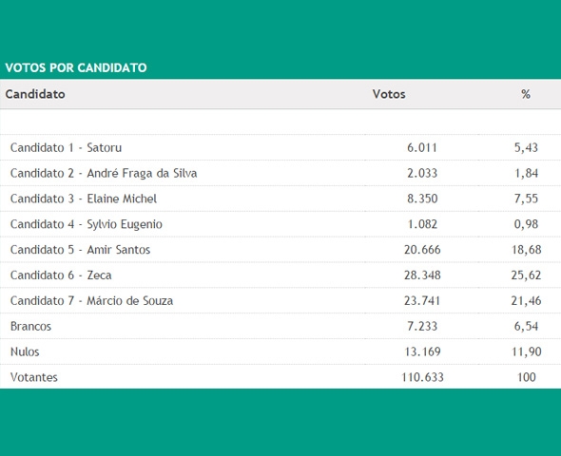
Task: Click the Candidato 6 - Zeca row
Action: (280, 275)
